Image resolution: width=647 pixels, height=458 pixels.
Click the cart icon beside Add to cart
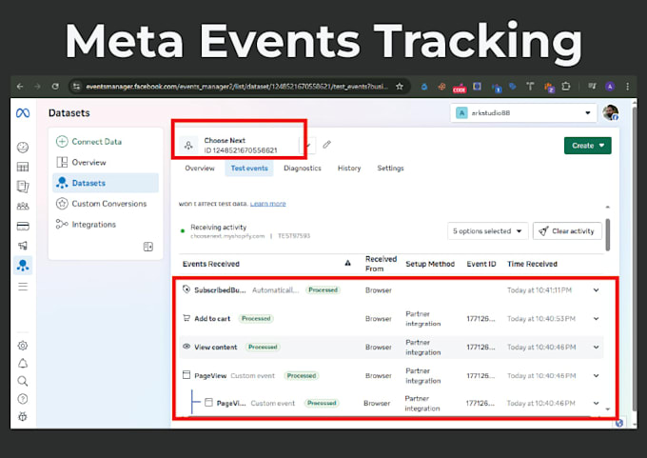(x=186, y=318)
